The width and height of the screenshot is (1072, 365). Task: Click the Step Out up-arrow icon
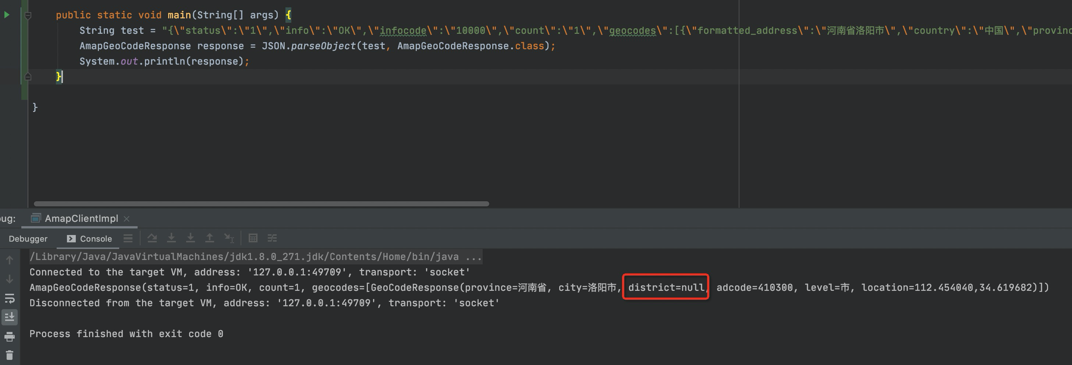[210, 238]
